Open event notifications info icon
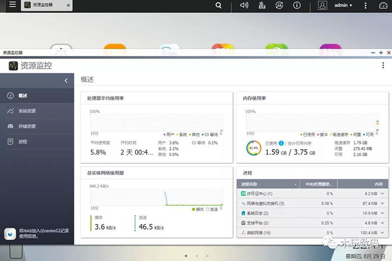Screen dimensions: 392x261 tap(297, 6)
